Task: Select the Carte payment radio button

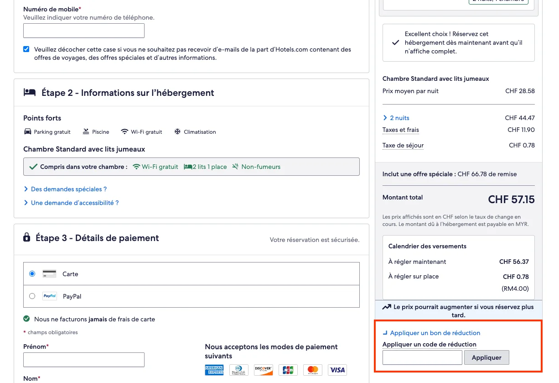Action: point(32,273)
